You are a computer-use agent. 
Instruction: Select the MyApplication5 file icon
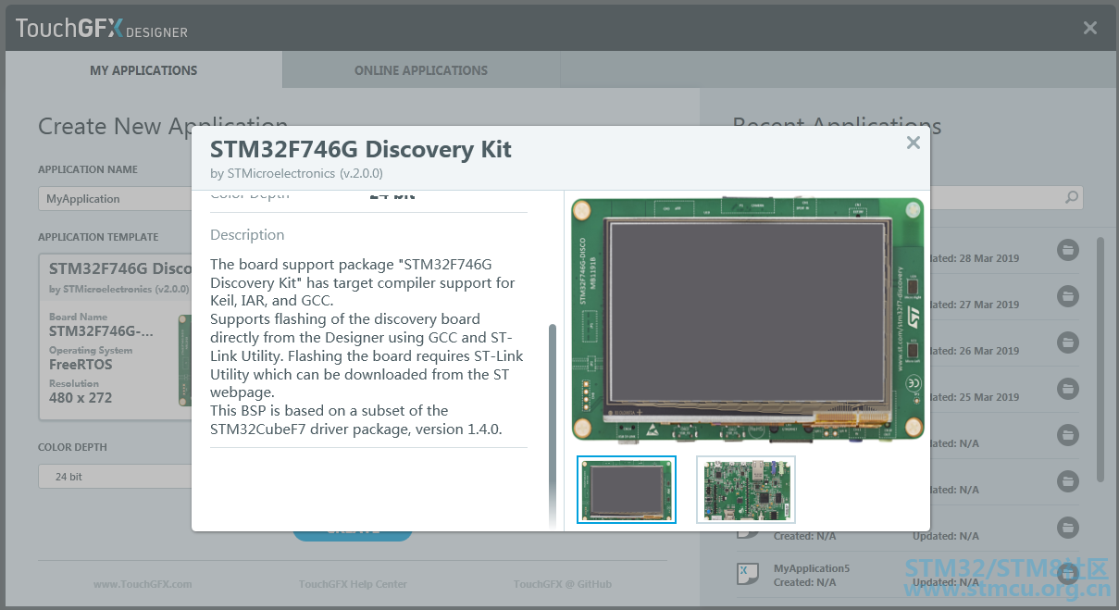coord(746,574)
